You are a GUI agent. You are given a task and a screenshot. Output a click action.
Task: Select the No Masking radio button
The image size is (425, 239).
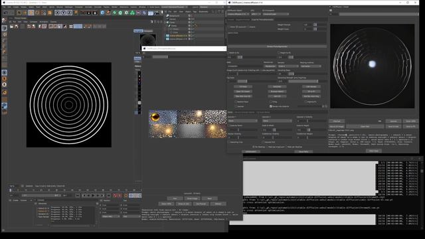tap(254, 147)
